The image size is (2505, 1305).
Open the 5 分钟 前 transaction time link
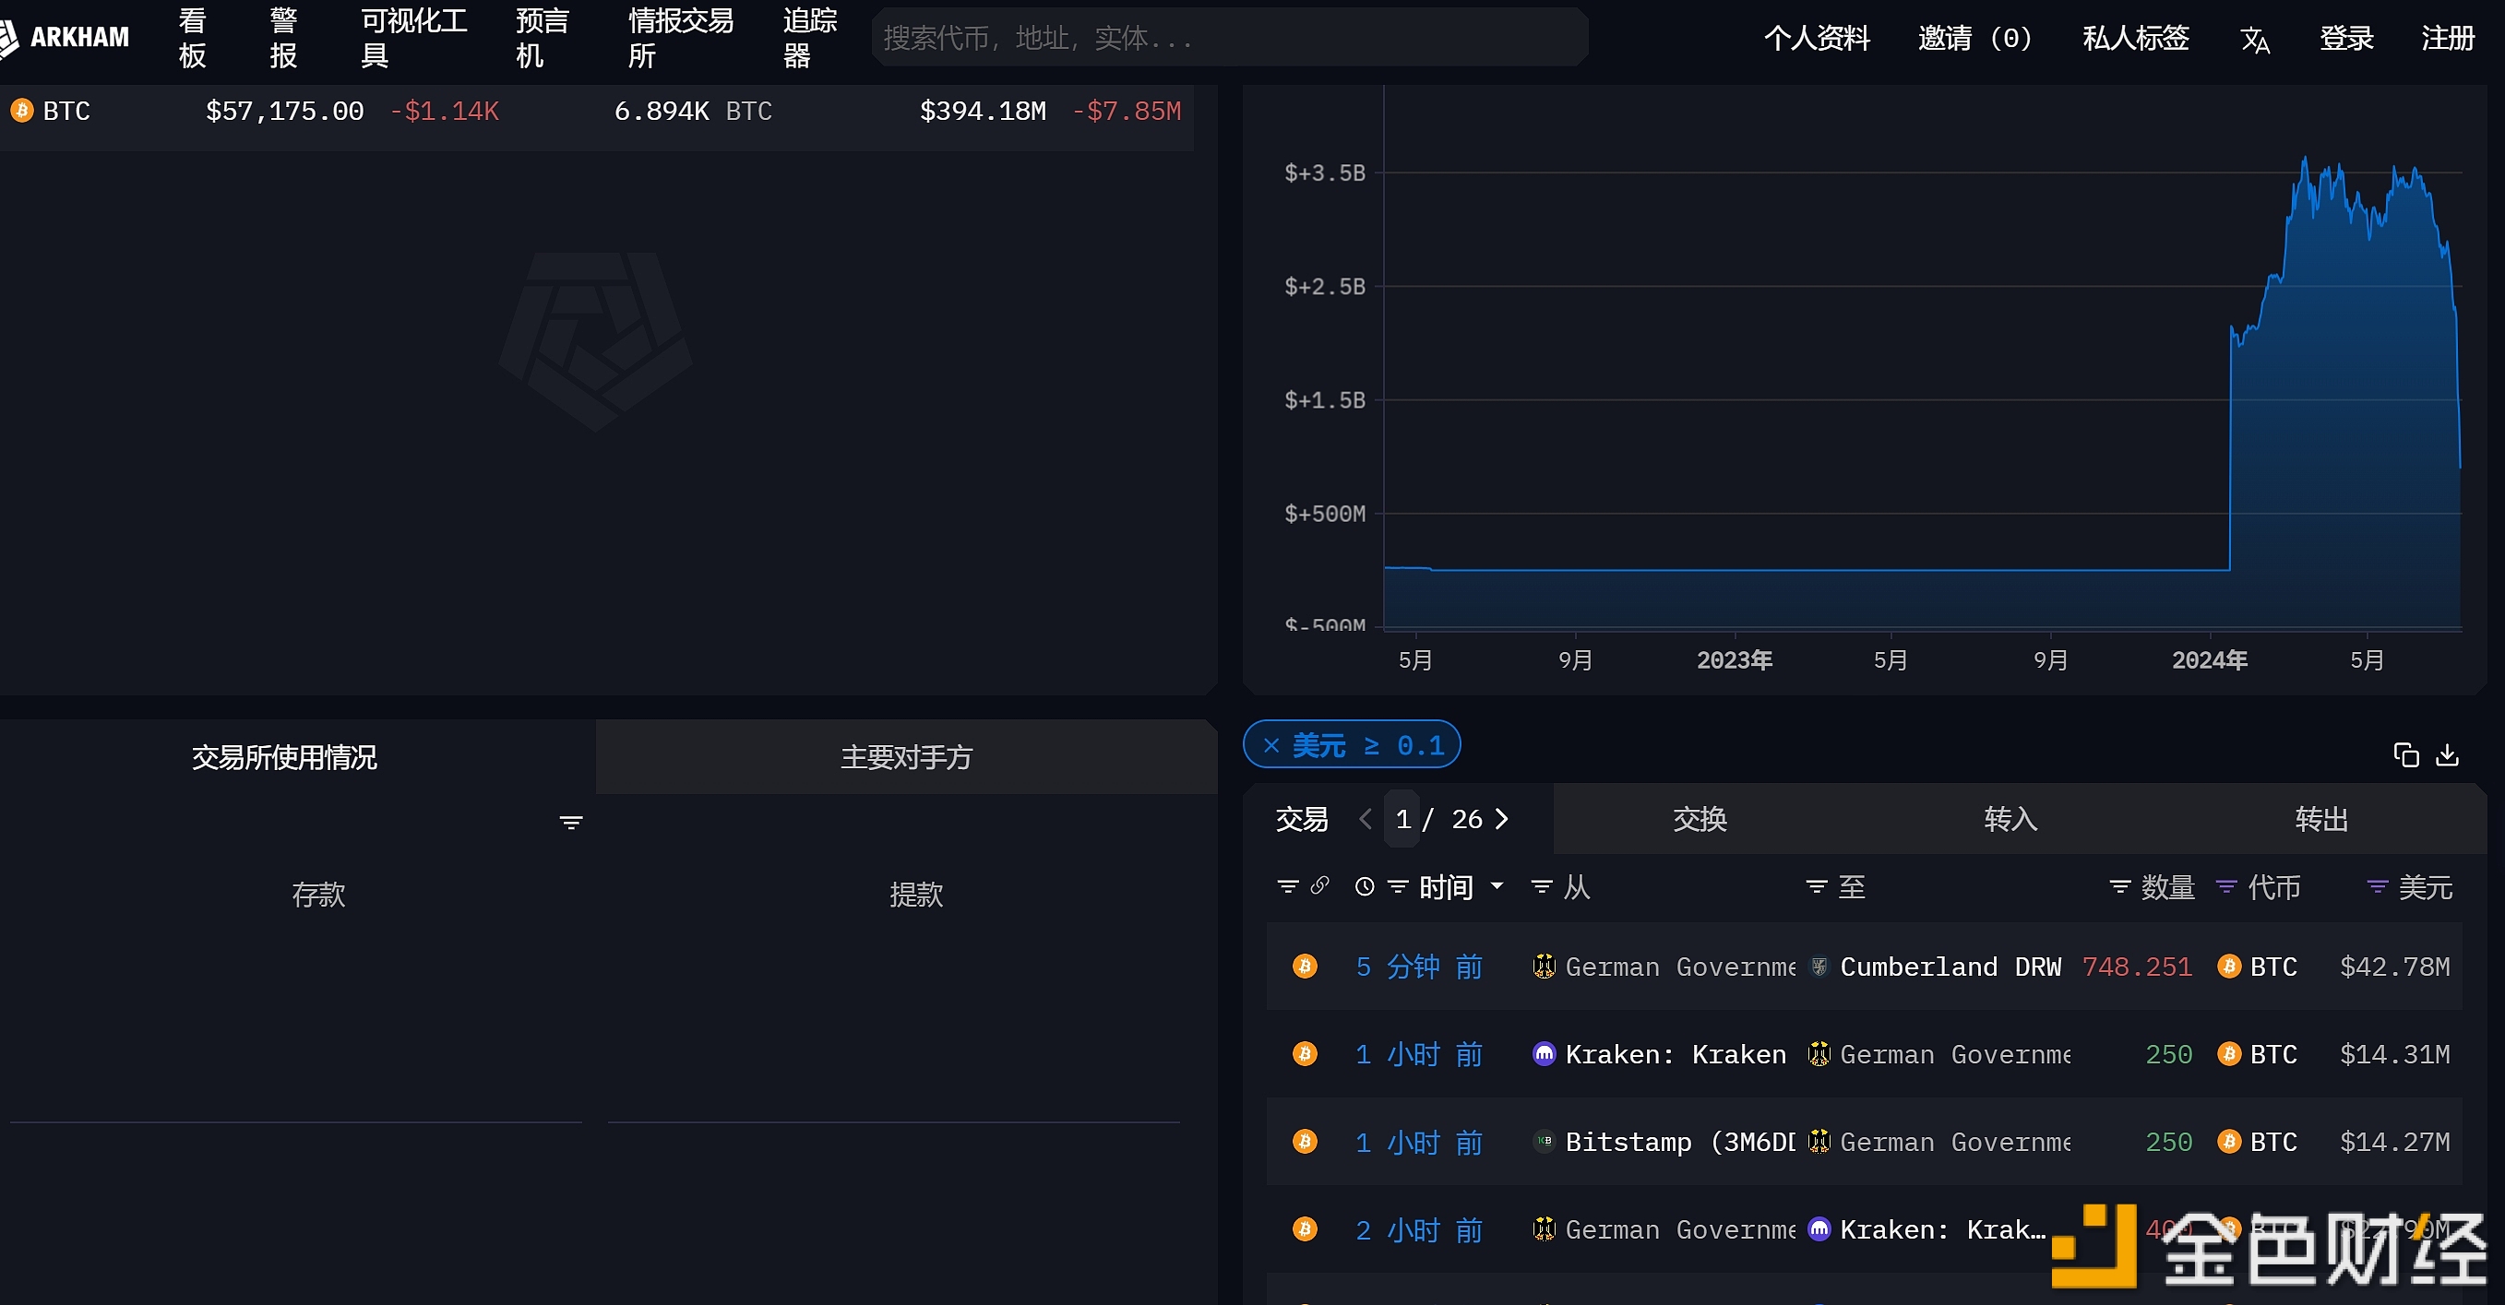coord(1419,966)
